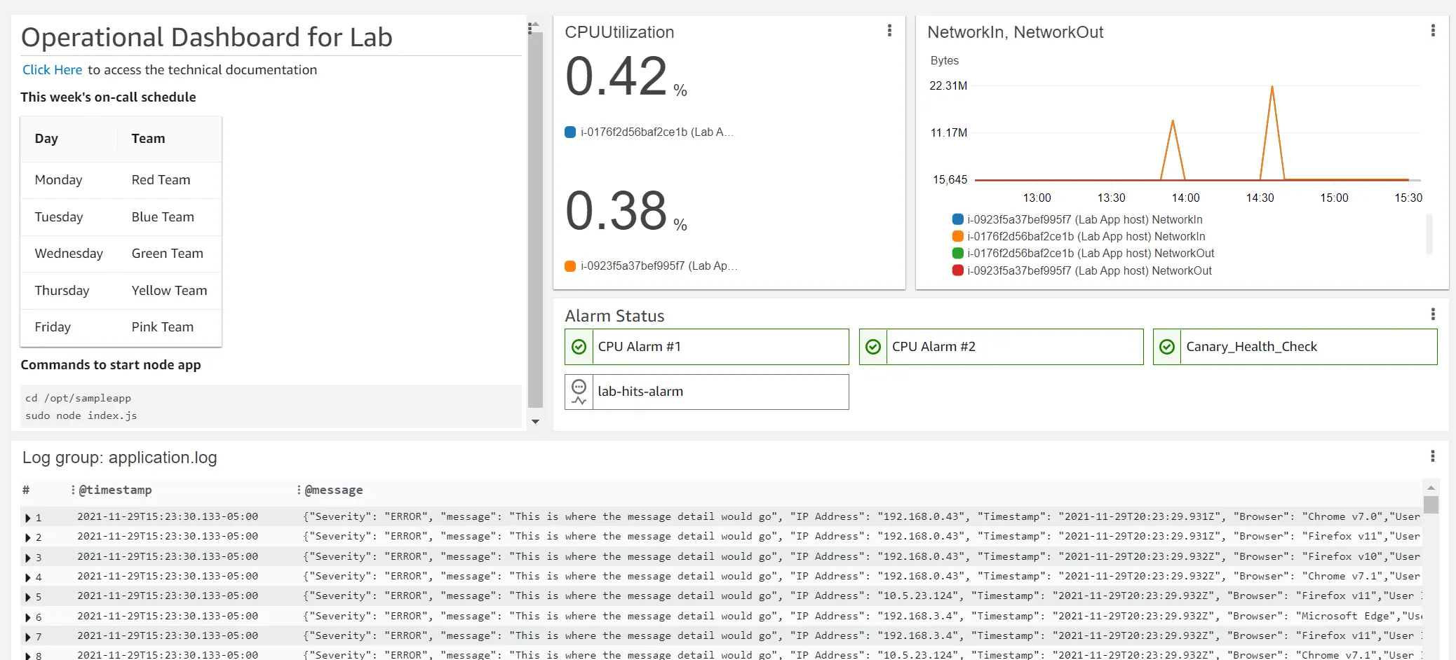Click the Canary_Health_Check OK status icon
Screen dimensions: 1456x660
coord(1167,347)
